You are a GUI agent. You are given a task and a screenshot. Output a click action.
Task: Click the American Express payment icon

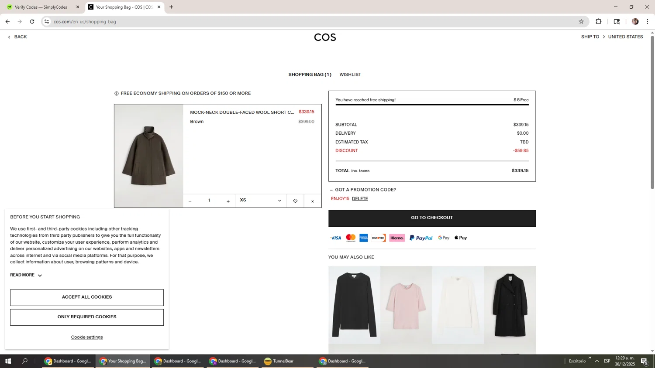coord(364,238)
